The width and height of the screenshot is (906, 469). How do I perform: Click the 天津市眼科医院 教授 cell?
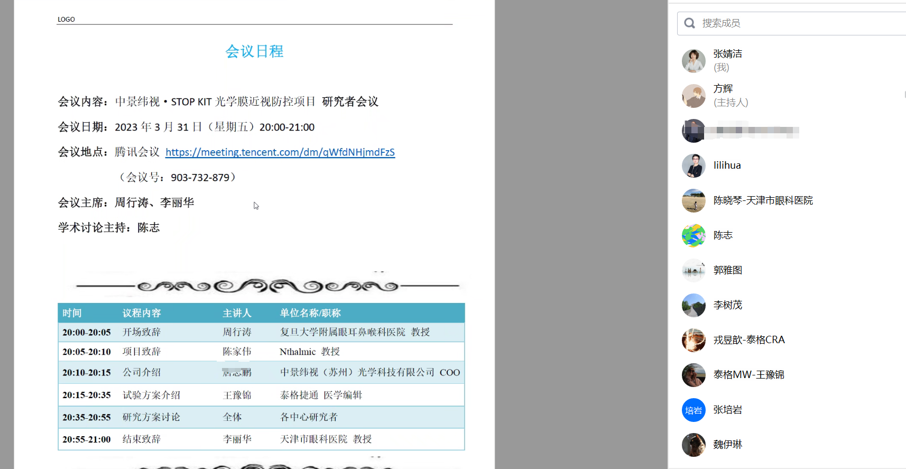(x=326, y=439)
